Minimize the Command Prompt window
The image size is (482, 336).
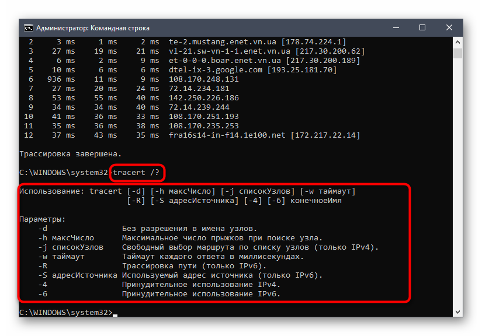(396, 27)
